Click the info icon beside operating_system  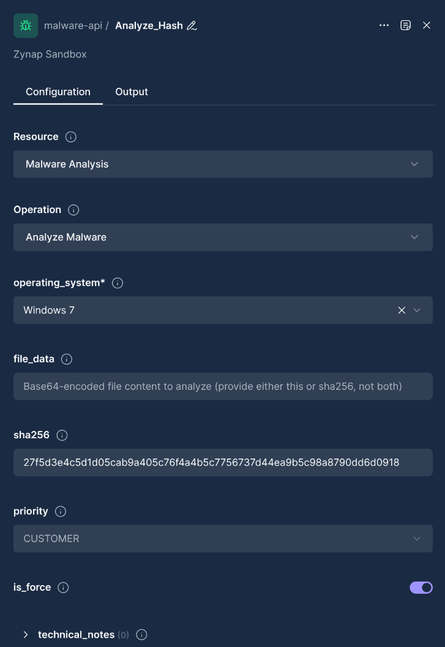pos(117,283)
